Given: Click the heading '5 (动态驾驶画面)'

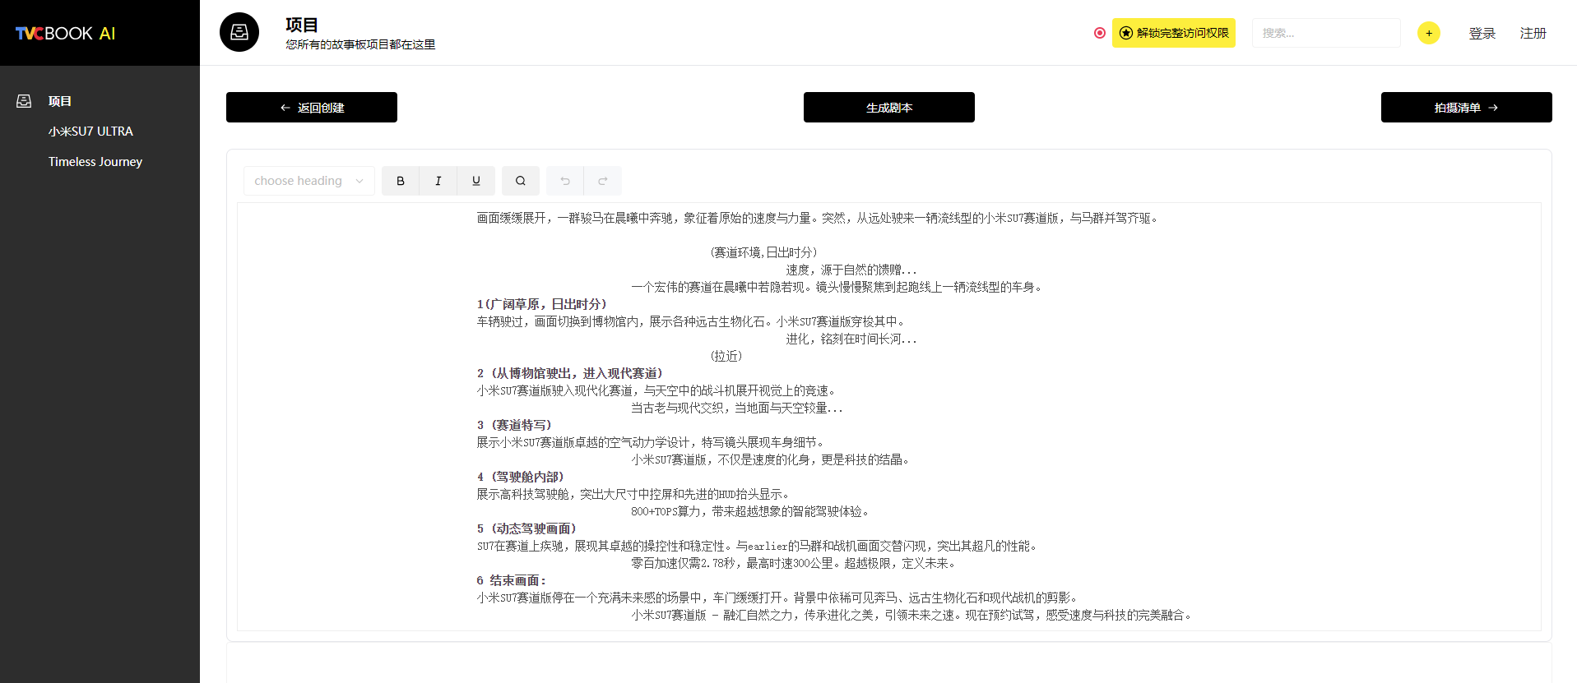Looking at the screenshot, I should [526, 528].
